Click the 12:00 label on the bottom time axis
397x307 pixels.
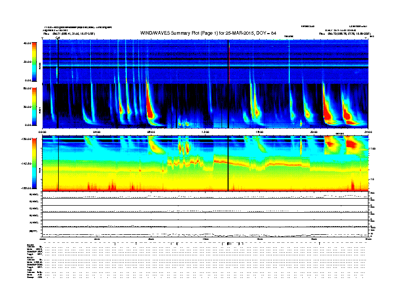(206, 239)
